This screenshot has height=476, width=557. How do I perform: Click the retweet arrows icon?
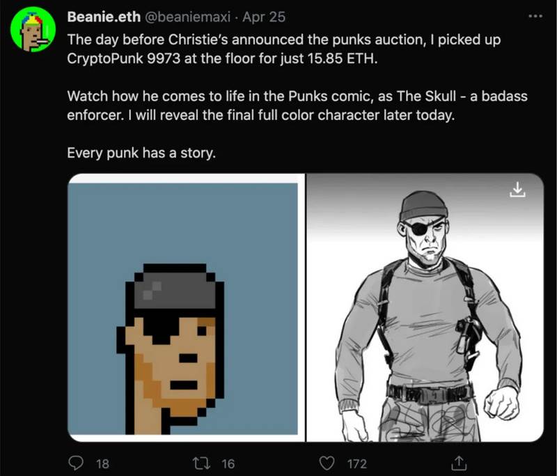[x=201, y=463]
